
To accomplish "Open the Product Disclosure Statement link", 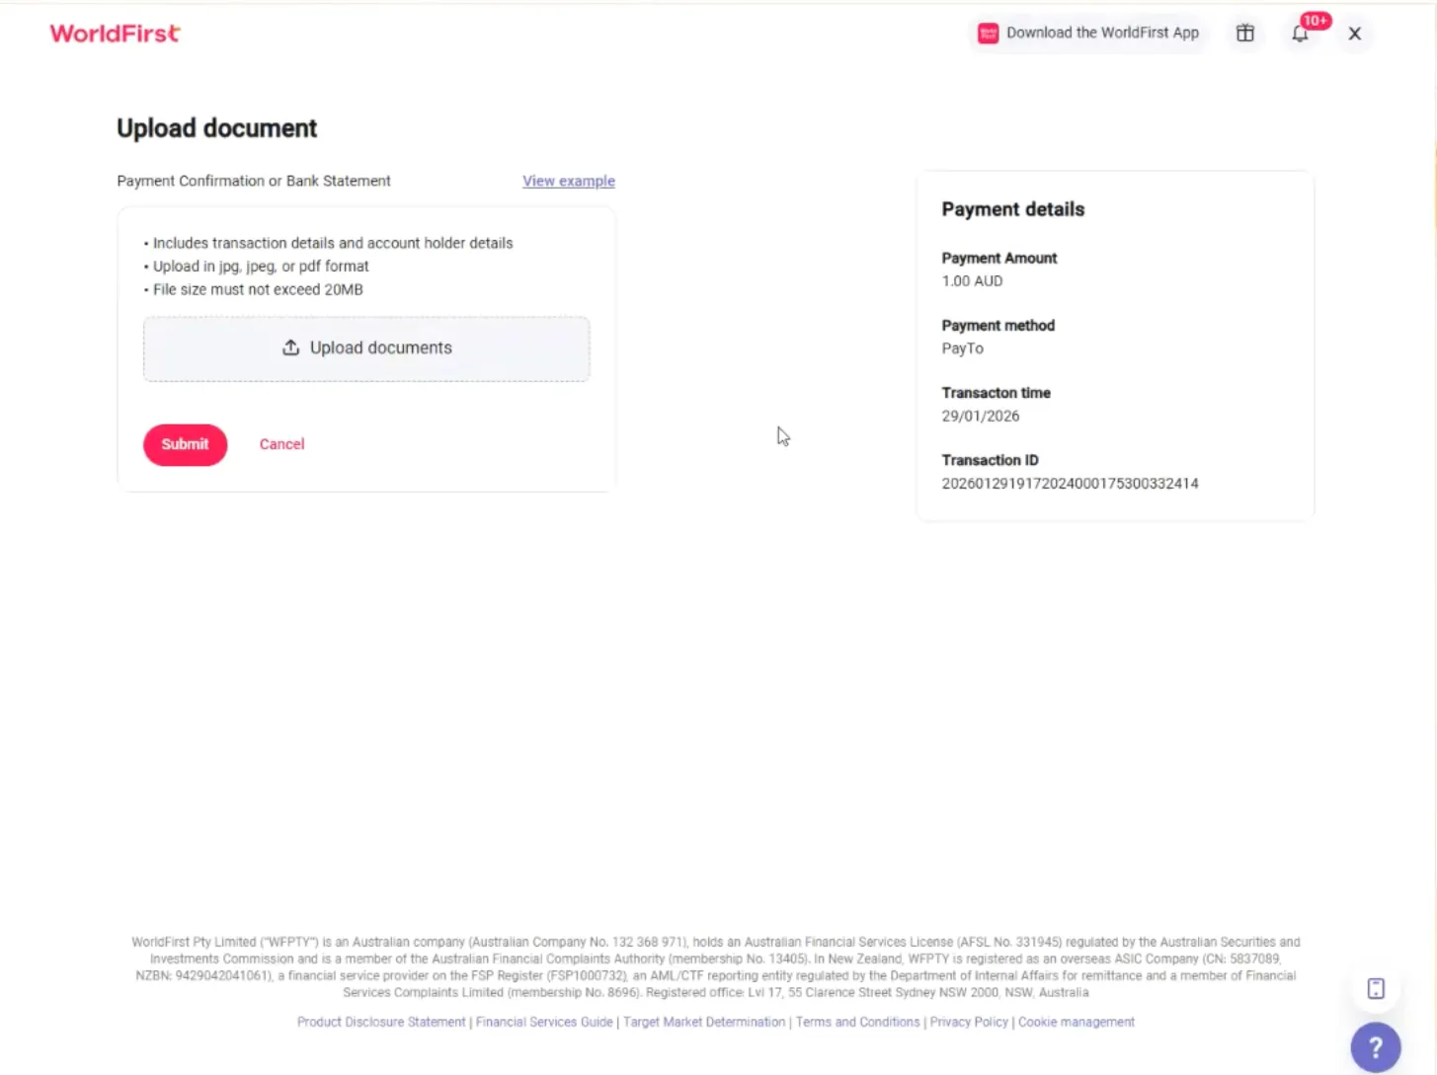I will click(381, 1022).
